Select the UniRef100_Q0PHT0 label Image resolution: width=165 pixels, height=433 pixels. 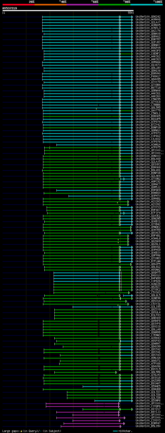pyautogui.click(x=148, y=196)
